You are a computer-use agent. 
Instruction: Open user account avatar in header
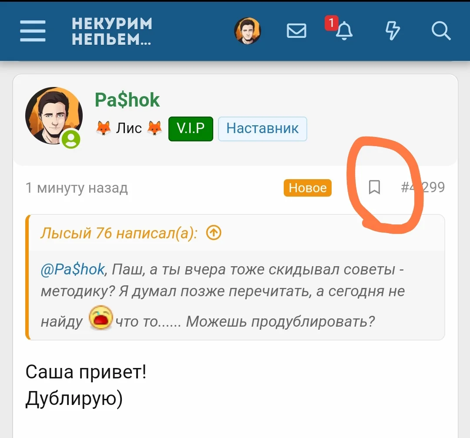(x=247, y=30)
